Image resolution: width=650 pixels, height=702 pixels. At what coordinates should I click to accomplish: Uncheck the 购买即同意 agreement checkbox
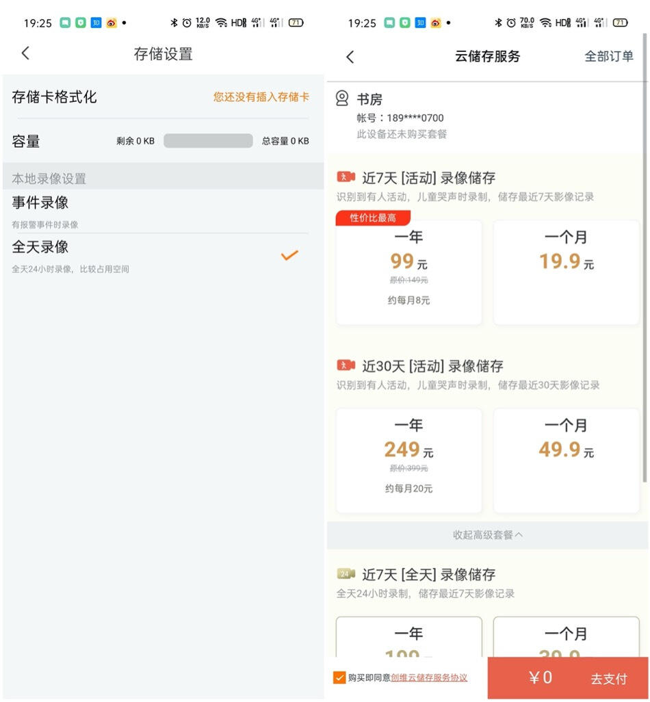[339, 677]
